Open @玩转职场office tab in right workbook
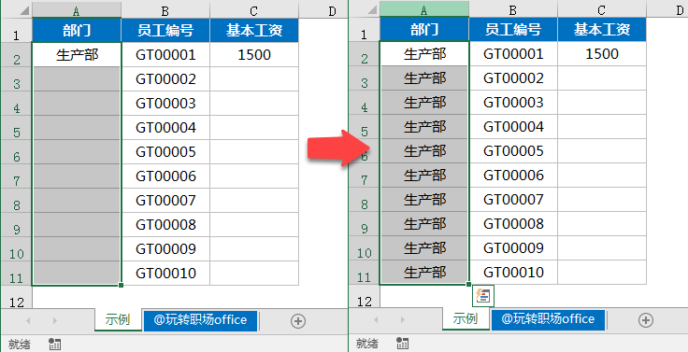 [x=548, y=319]
